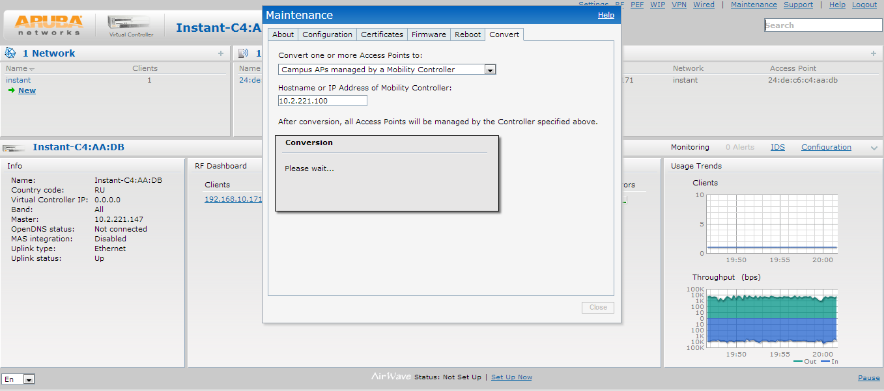Click the Logout link
884x391 pixels.
tap(864, 5)
